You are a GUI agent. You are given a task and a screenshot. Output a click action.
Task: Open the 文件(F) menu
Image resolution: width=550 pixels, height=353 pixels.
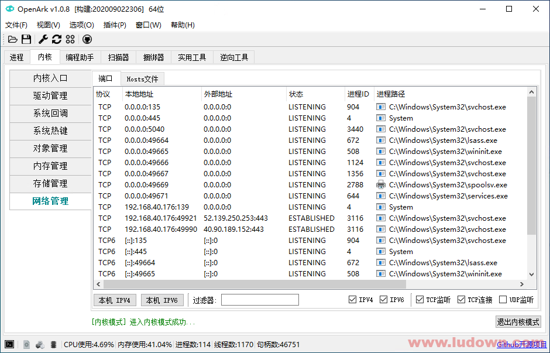tap(16, 25)
